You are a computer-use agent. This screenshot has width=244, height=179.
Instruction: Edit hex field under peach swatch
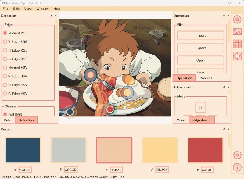point(116,170)
